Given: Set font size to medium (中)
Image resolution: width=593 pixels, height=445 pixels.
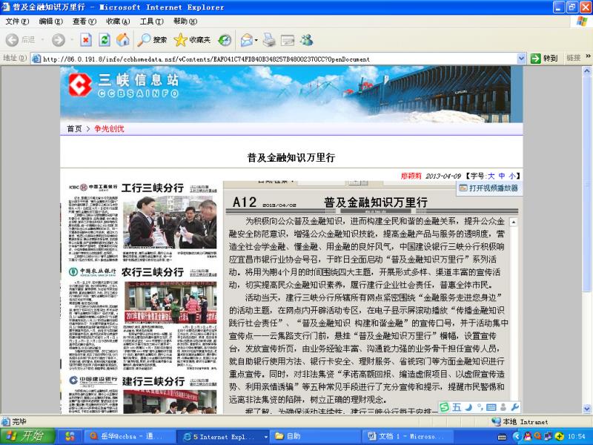Looking at the screenshot, I should click(502, 176).
